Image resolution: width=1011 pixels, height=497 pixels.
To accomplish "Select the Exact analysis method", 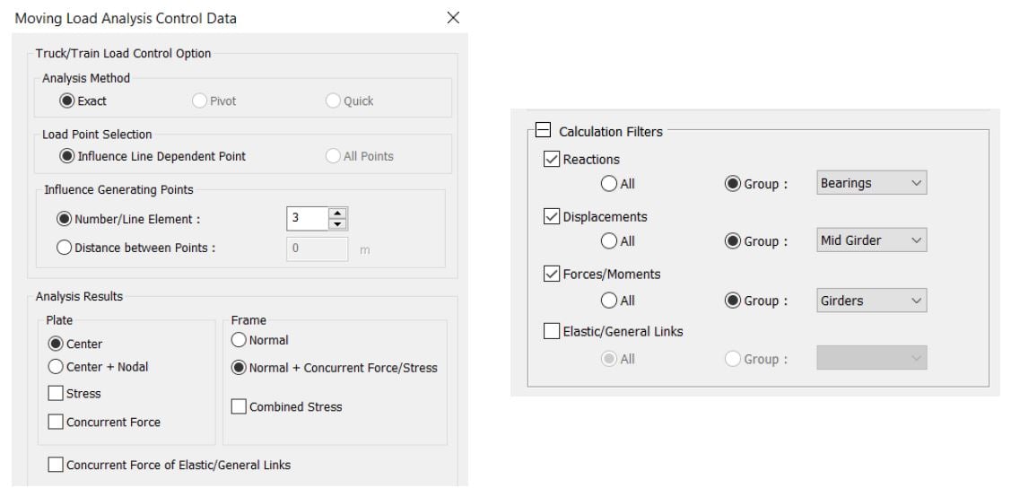I will coord(67,101).
